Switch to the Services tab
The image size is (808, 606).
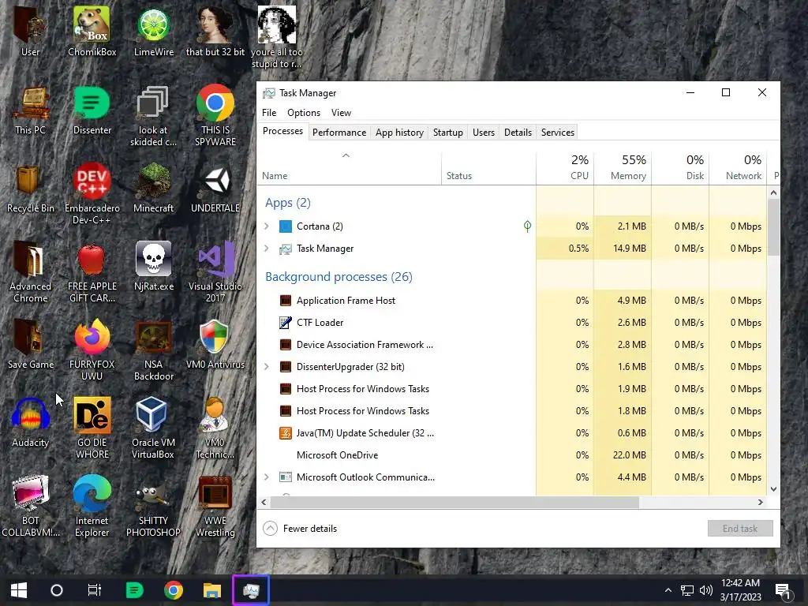point(558,133)
